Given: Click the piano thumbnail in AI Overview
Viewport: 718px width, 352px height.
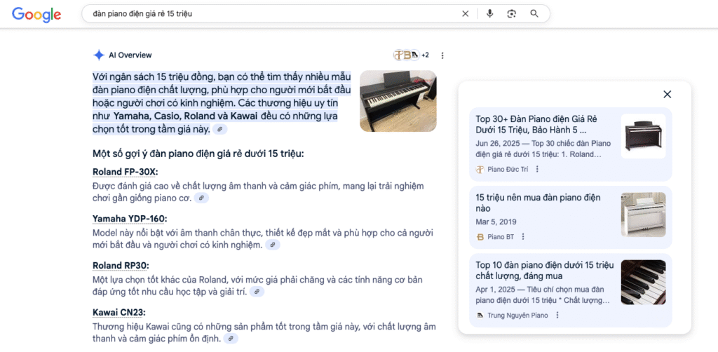Looking at the screenshot, I should coord(398,101).
